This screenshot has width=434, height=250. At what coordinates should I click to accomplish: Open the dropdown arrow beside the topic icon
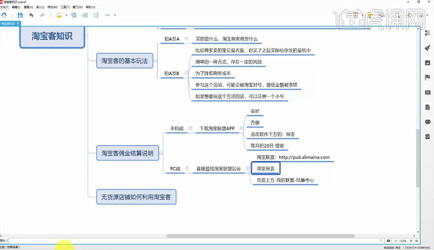66,15
